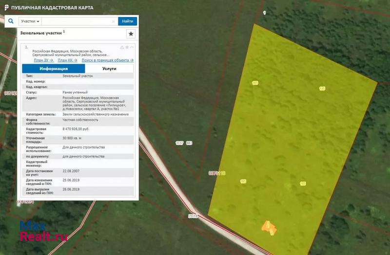Open favorites with the star button
The image size is (390, 255).
(x=131, y=34)
